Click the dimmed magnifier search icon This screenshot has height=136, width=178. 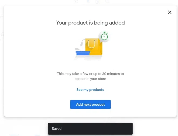107,2
